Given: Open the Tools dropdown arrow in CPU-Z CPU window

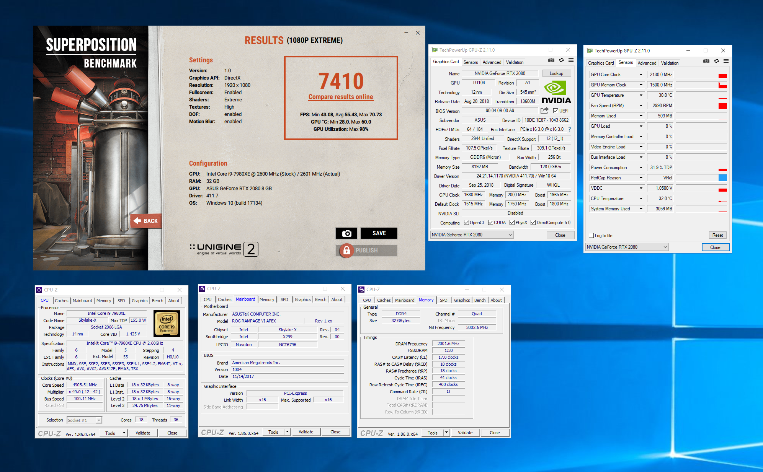Looking at the screenshot, I should point(124,433).
